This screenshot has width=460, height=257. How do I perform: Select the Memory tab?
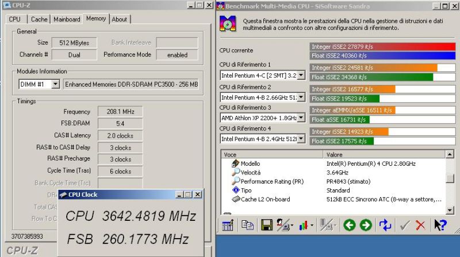click(x=96, y=18)
